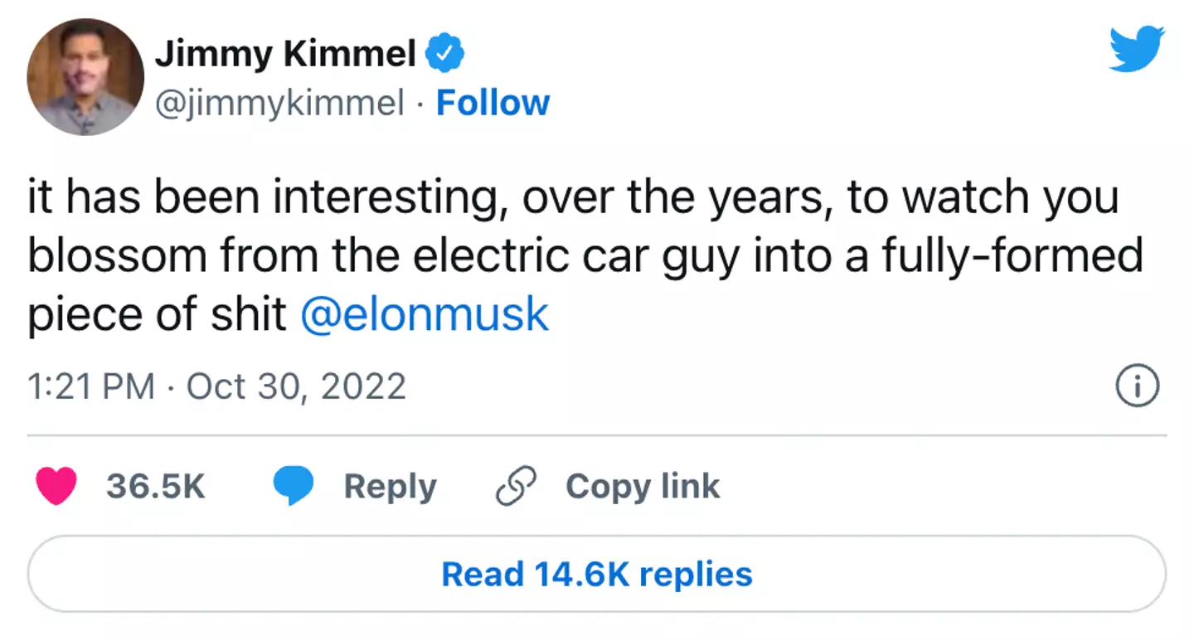Viewport: 1194px width, 641px height.
Task: Click the Jimmy Kimmel display name
Action: [286, 53]
